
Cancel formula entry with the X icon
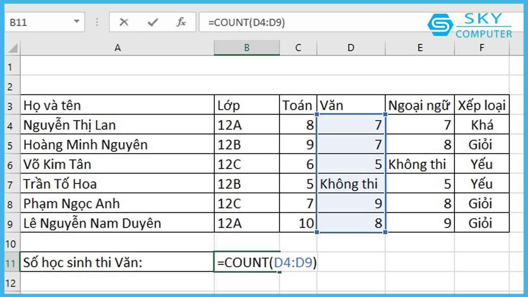[x=123, y=22]
